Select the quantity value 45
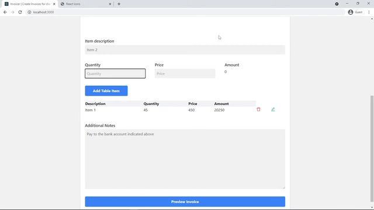This screenshot has width=374, height=210. point(146,110)
